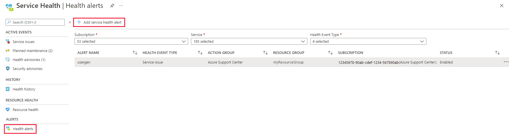Open the more options ellipsis in the header
Screen dimensions: 509x136
point(121,6)
